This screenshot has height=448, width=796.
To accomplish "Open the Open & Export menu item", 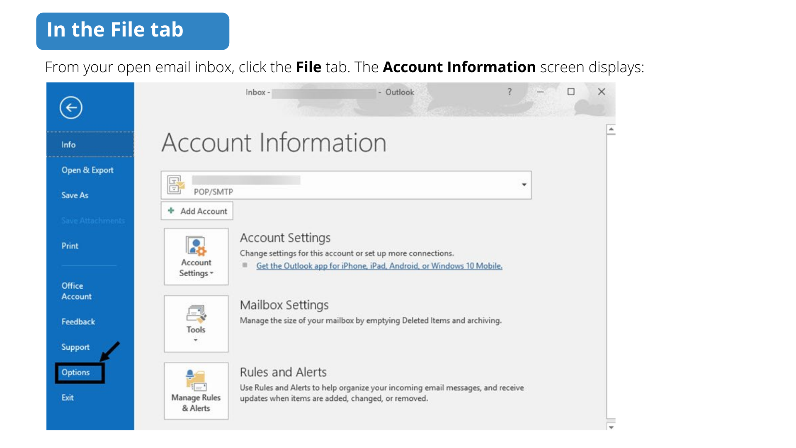I will pos(87,170).
